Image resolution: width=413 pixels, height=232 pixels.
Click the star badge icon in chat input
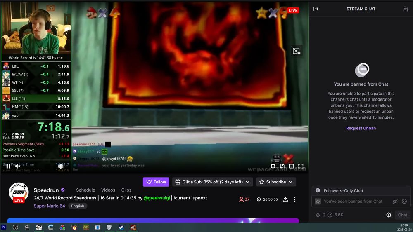[318, 201]
